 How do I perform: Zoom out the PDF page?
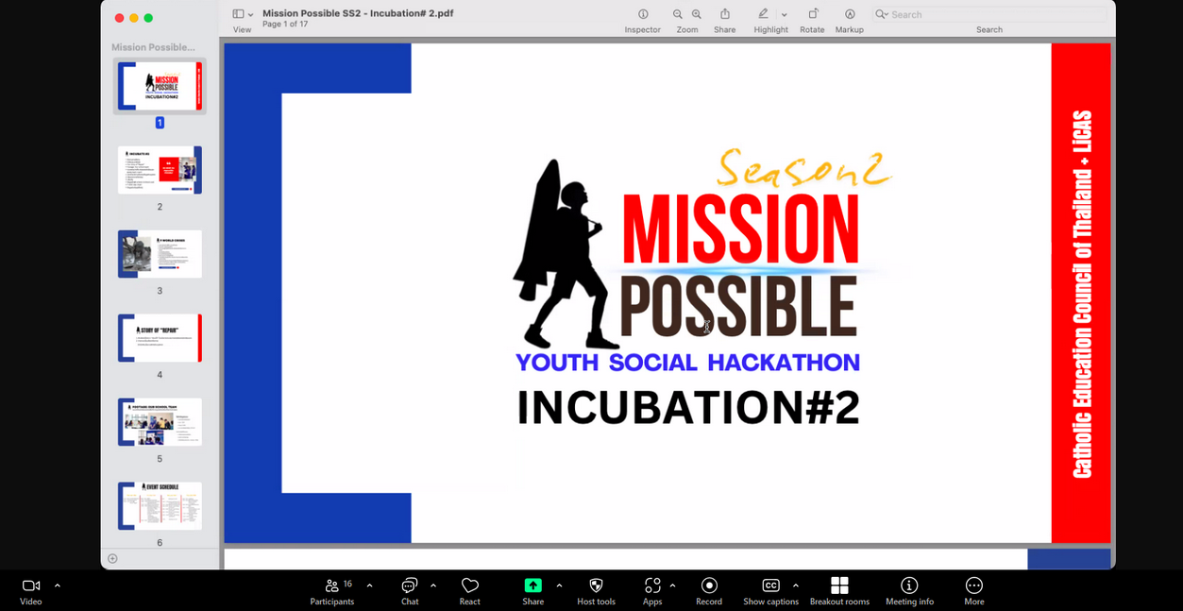coord(677,14)
